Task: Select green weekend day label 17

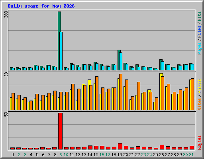Action: tap(108, 155)
